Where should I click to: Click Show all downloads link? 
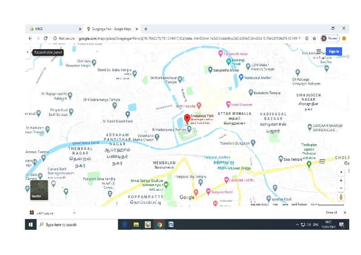click(331, 213)
